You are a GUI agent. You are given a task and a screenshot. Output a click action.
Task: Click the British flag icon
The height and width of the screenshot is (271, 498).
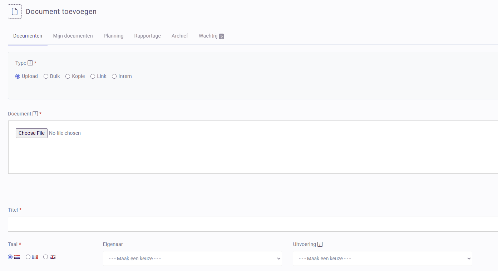point(53,257)
